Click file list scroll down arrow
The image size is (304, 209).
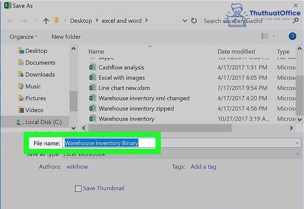coord(299,120)
